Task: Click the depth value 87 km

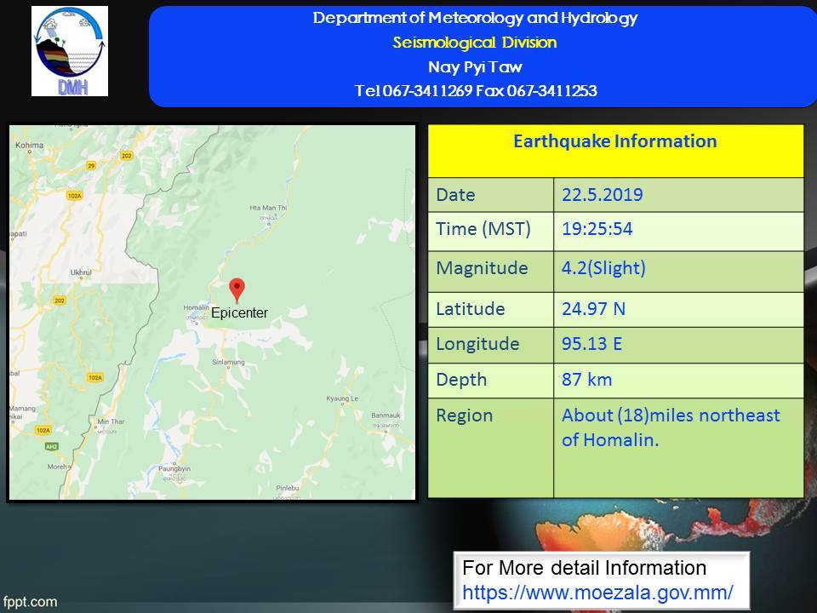Action: (x=586, y=380)
